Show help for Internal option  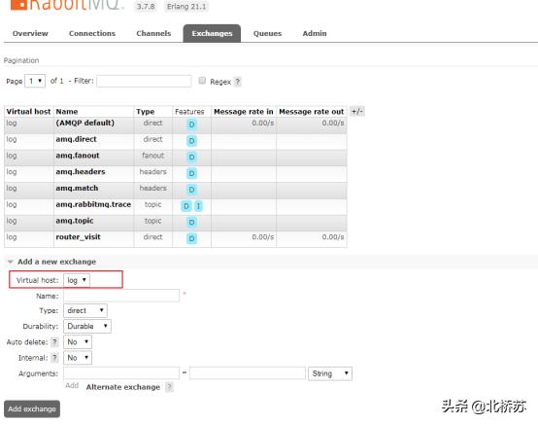[54, 358]
